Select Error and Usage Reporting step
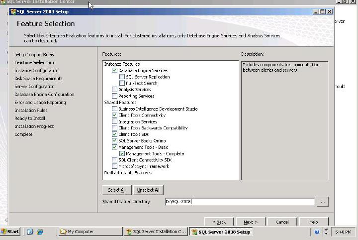The image size is (358, 240). 40,103
